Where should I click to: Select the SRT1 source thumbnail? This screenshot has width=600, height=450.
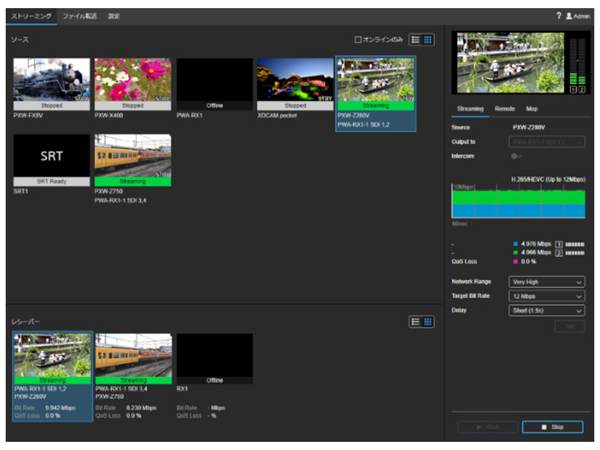(52, 156)
